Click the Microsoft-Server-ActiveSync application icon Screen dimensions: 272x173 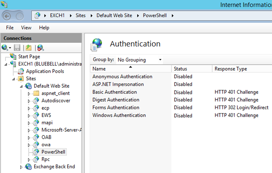pyautogui.click(x=36, y=130)
